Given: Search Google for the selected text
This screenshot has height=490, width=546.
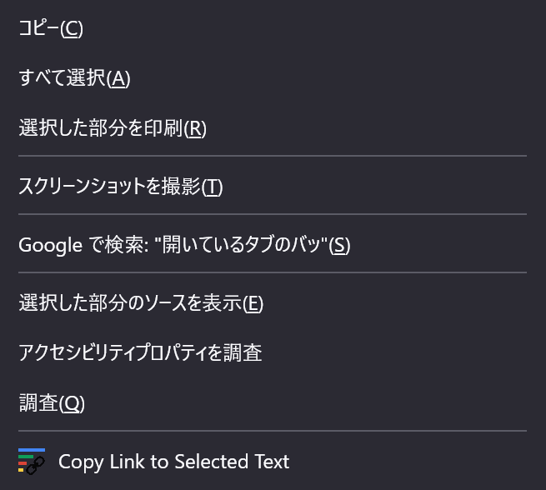Looking at the screenshot, I should (273, 245).
